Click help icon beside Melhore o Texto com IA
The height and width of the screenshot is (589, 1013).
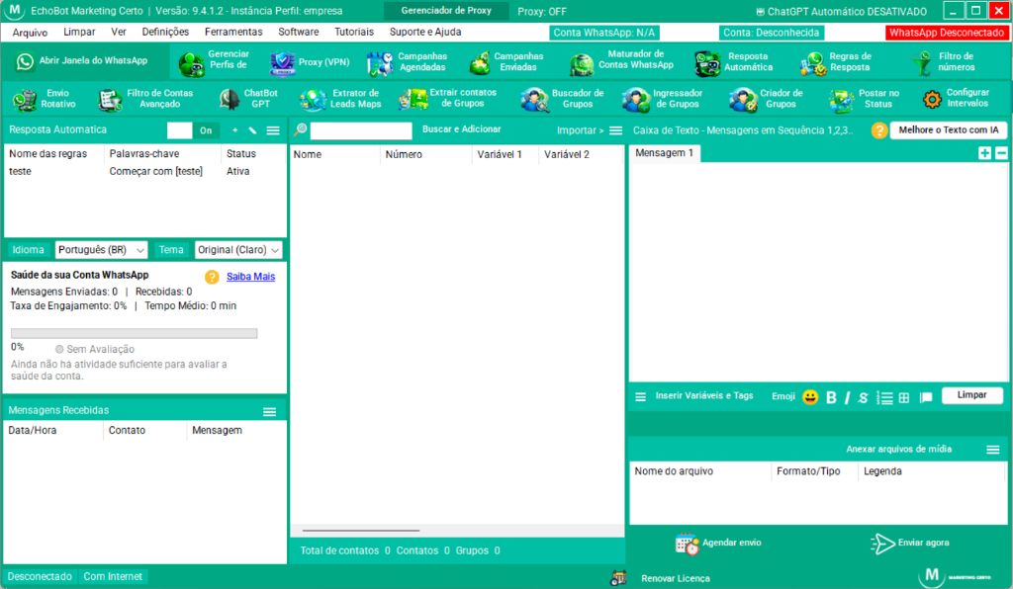coord(879,130)
